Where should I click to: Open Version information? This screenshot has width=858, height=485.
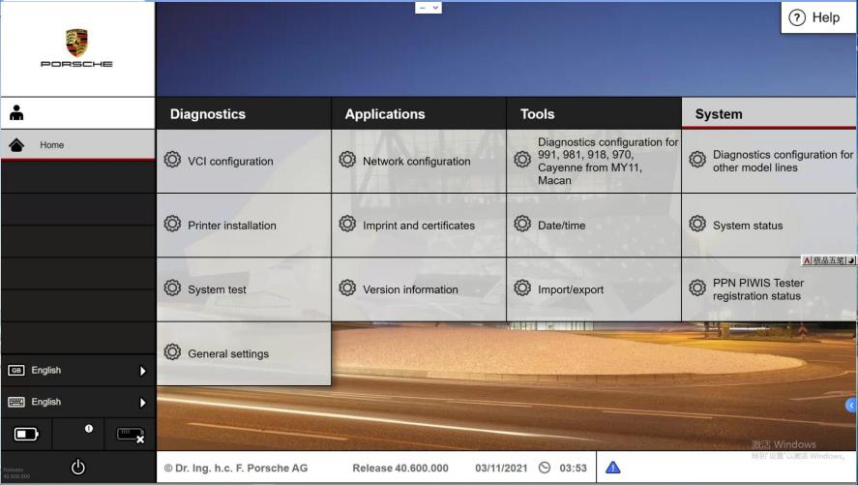tap(410, 289)
